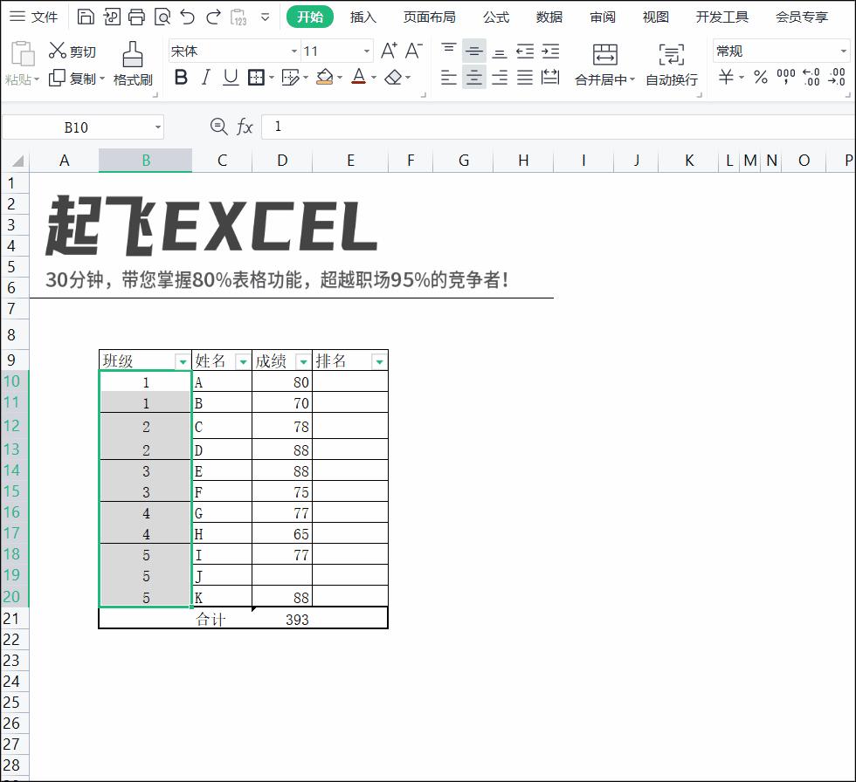
Task: Open the 成绩 column filter dropdown
Action: pos(302,361)
